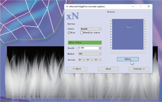
Task: Open the Swizzle X+ dropdown
Action: 82,60
